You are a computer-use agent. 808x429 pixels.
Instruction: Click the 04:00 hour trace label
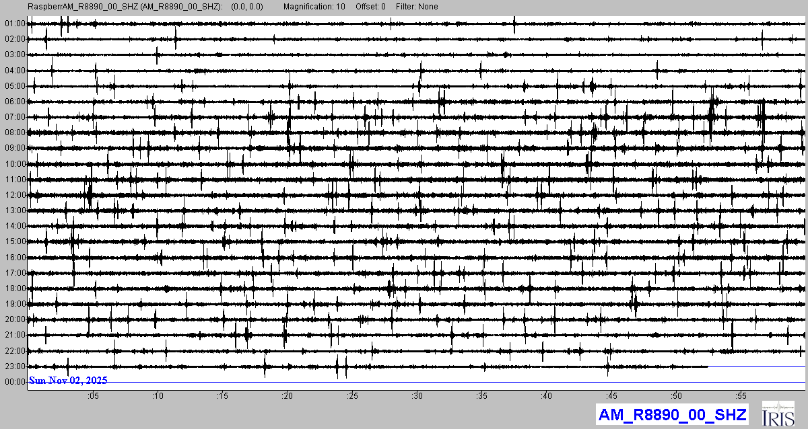tap(14, 71)
